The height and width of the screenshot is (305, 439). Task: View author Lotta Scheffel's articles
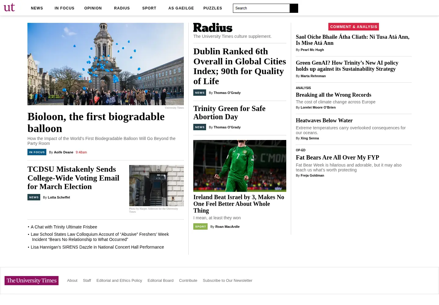59,197
